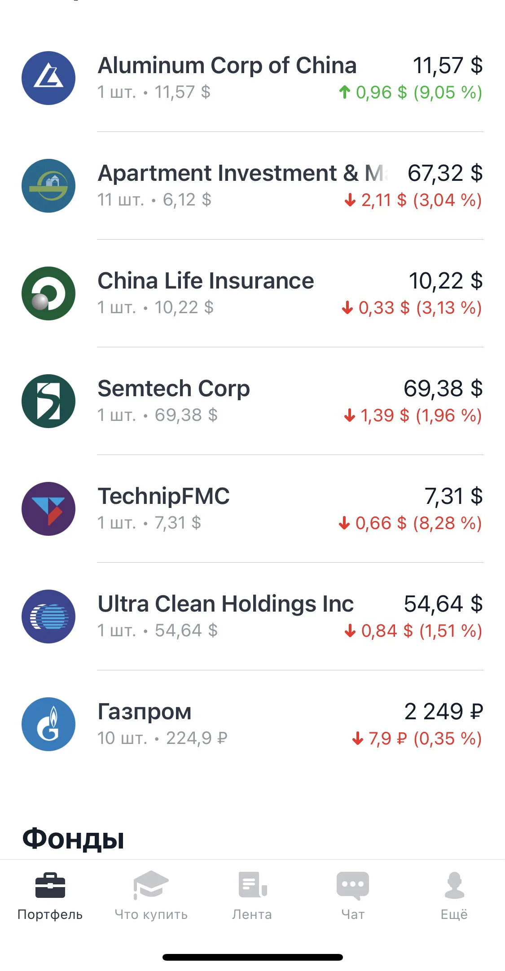The image size is (505, 971).
Task: View Газпром total value 2 249 ₽
Action: pos(444,712)
